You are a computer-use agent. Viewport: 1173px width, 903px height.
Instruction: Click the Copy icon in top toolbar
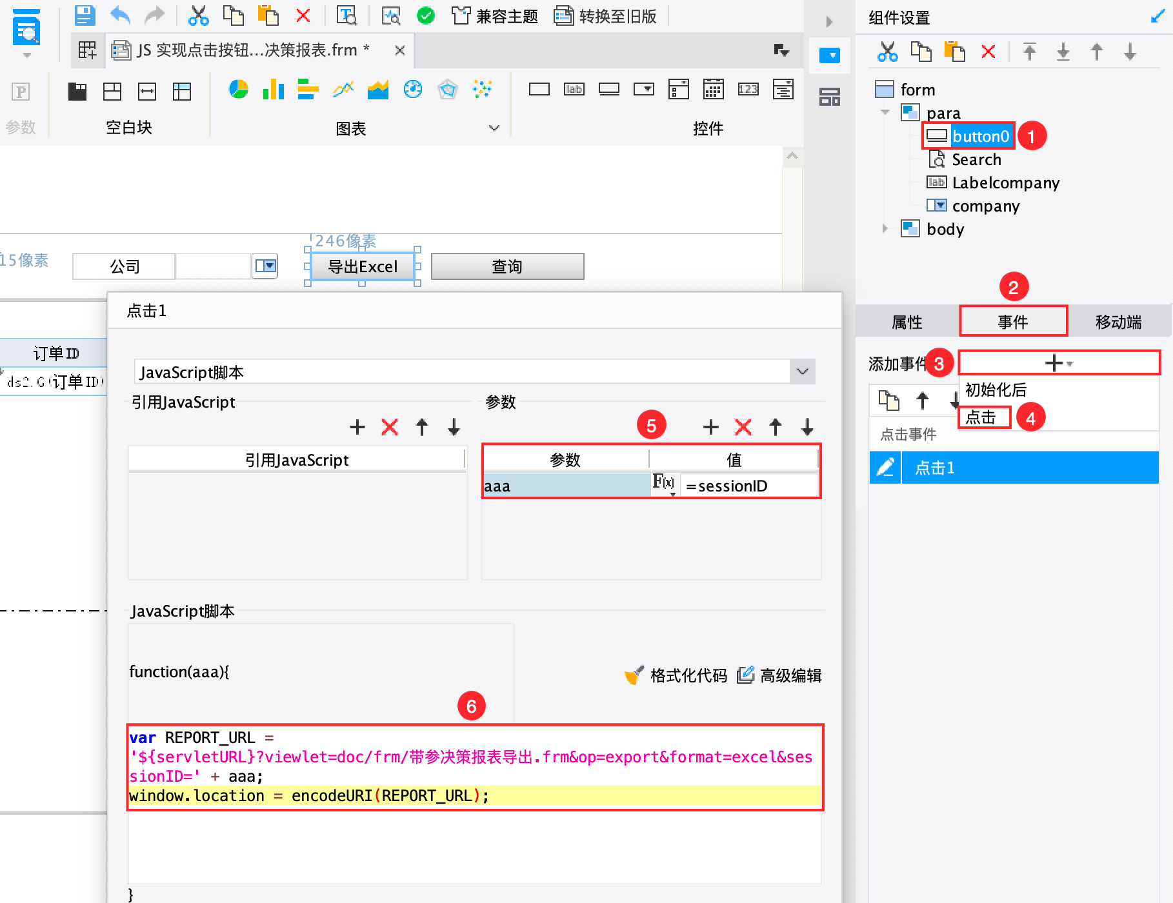pyautogui.click(x=233, y=15)
